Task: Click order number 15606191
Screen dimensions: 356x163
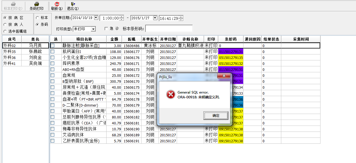Action: pos(132,141)
